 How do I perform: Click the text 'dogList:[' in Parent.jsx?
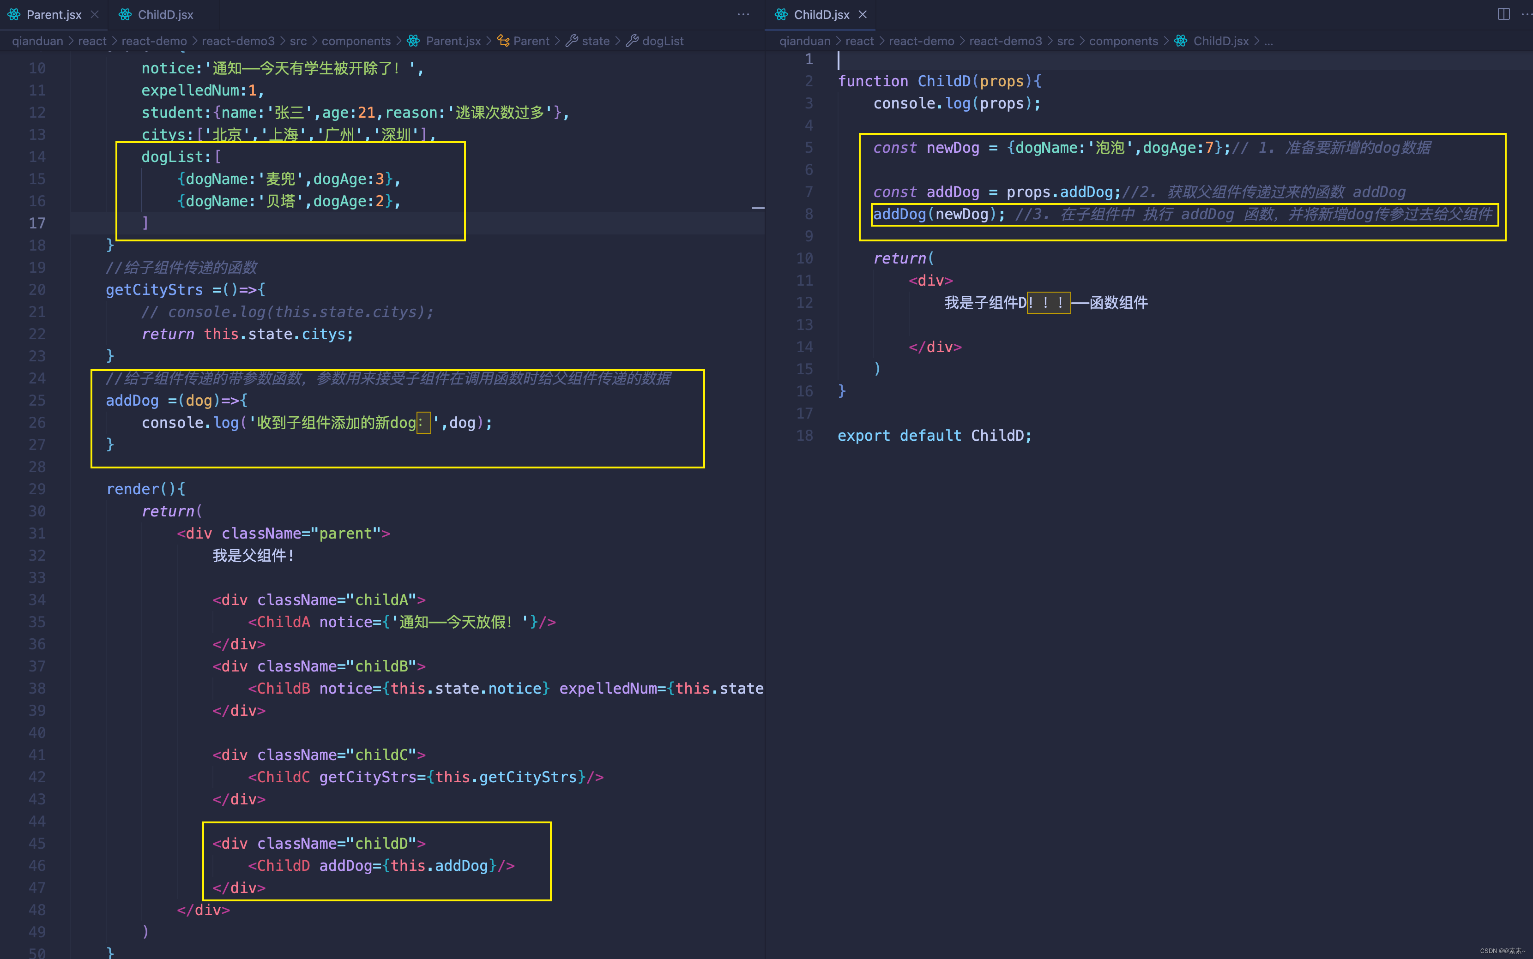click(x=181, y=156)
